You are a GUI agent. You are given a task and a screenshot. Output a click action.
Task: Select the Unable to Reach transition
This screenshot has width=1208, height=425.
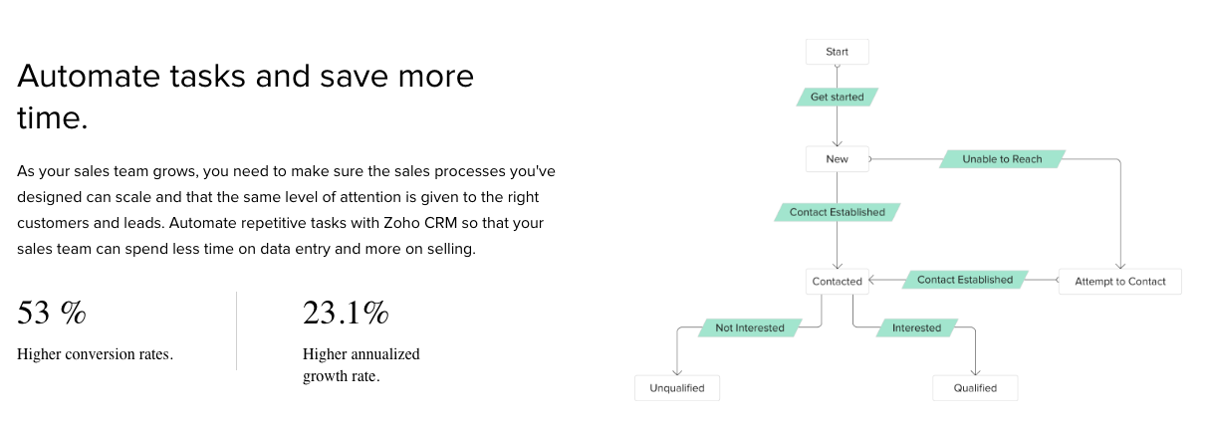[x=1002, y=159]
